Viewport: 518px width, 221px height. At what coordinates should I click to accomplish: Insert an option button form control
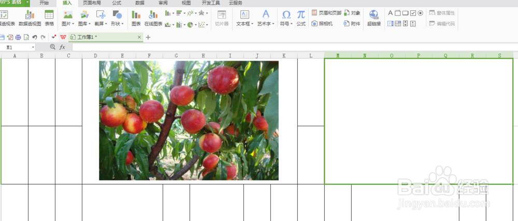(x=420, y=13)
